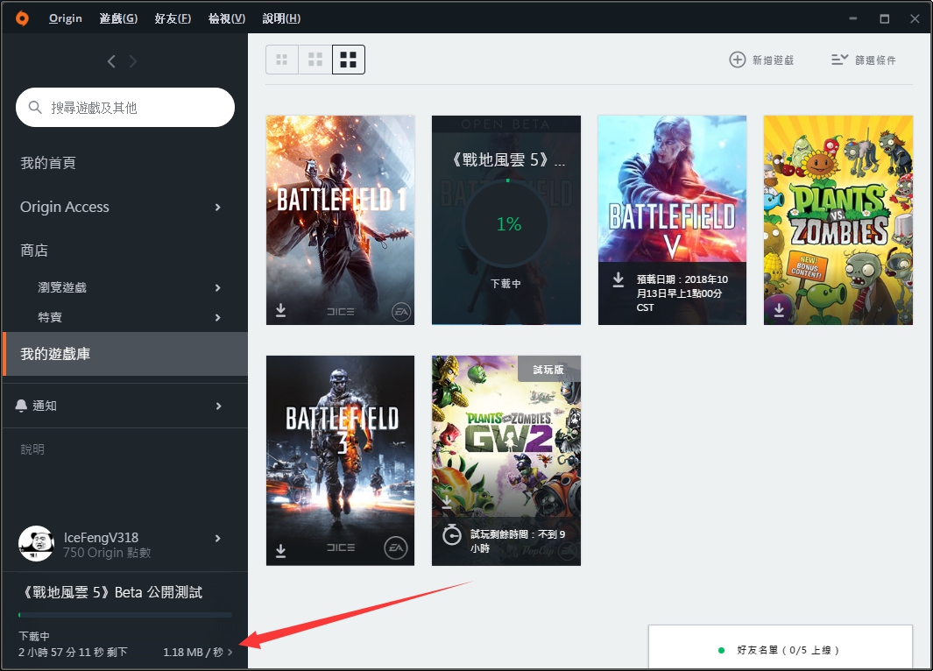
Task: Switch to small grid tile view
Action: 282,60
